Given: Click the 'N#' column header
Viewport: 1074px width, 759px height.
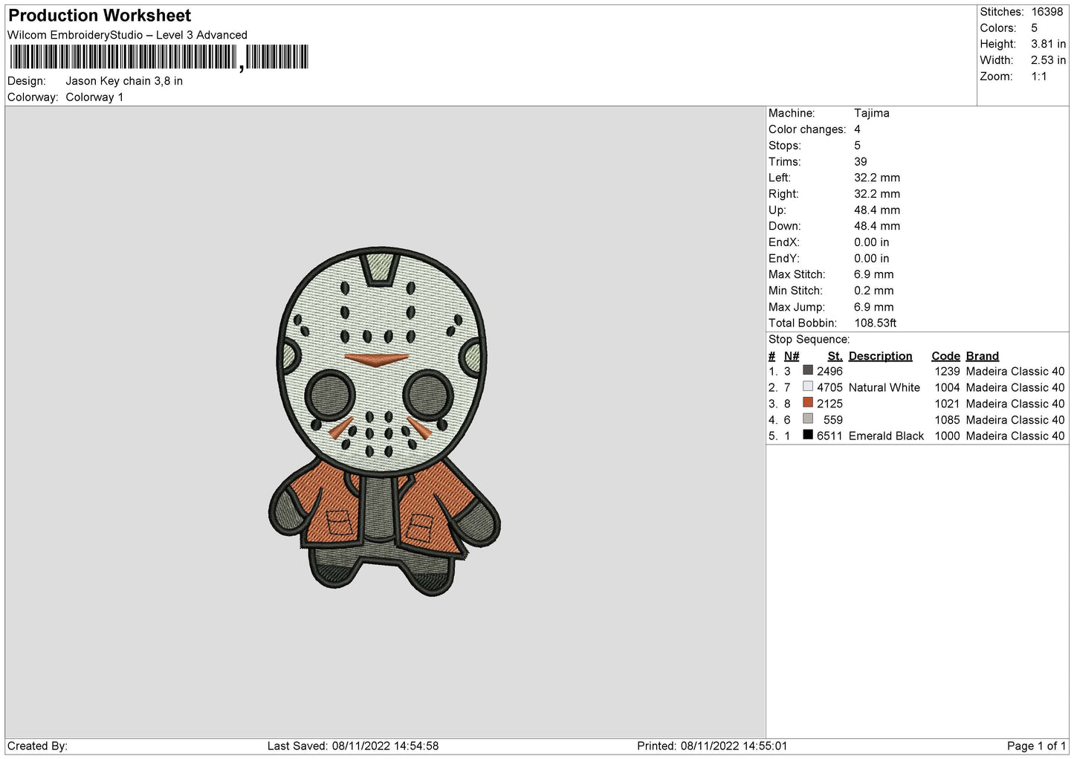Looking at the screenshot, I should click(792, 356).
